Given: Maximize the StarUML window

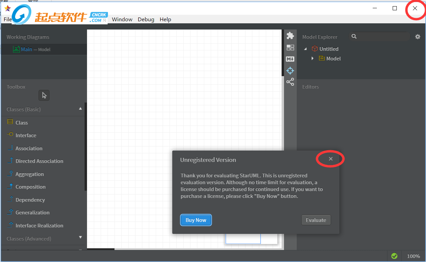Looking at the screenshot, I should [x=395, y=8].
